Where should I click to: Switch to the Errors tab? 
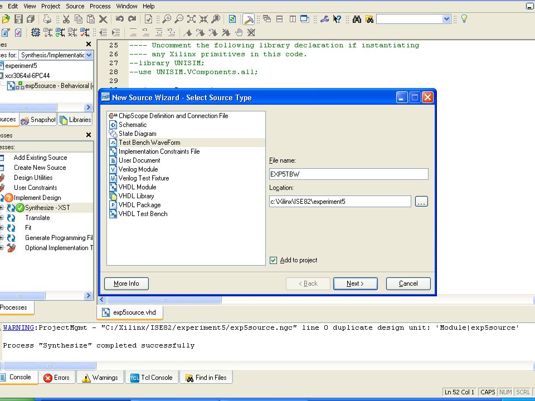(x=57, y=378)
